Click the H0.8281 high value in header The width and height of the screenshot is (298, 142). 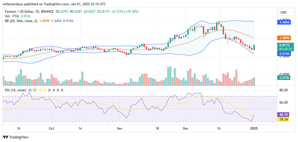click(x=76, y=12)
